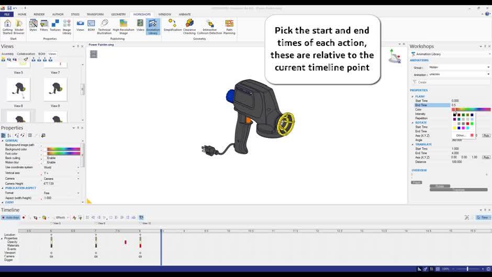
Task: Pick the yellow swatch in the color palette
Action: [454, 128]
